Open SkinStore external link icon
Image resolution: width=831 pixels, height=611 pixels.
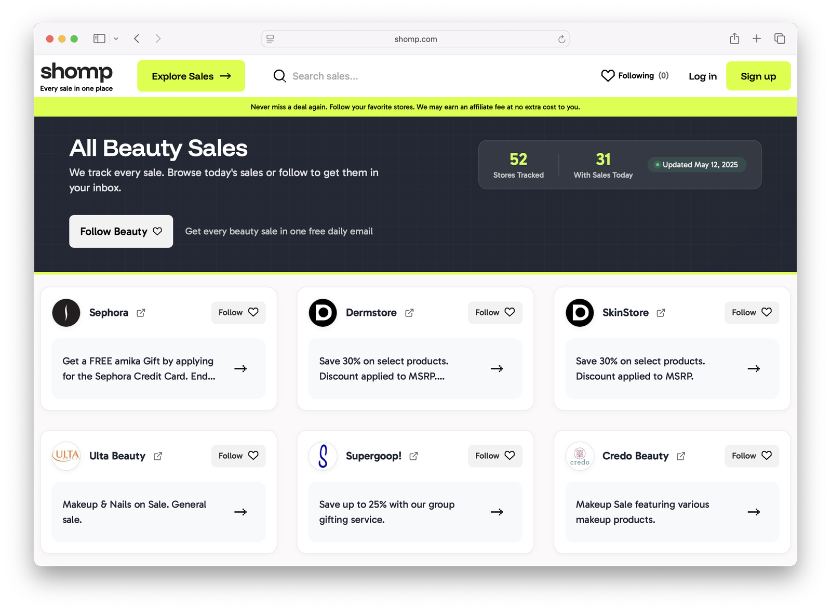[661, 313]
